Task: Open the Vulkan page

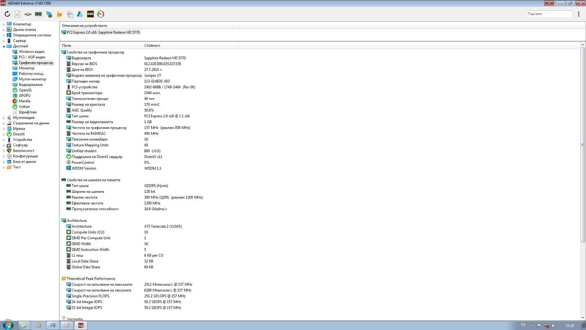Action: (x=24, y=107)
